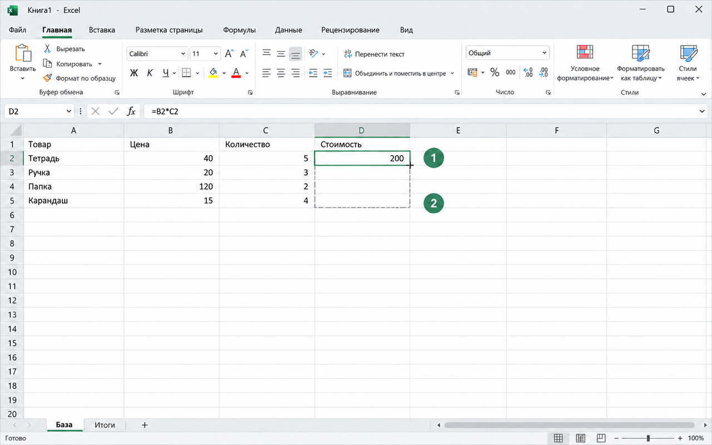Toggle bold Ж formatting
This screenshot has height=445, width=712.
[x=134, y=73]
